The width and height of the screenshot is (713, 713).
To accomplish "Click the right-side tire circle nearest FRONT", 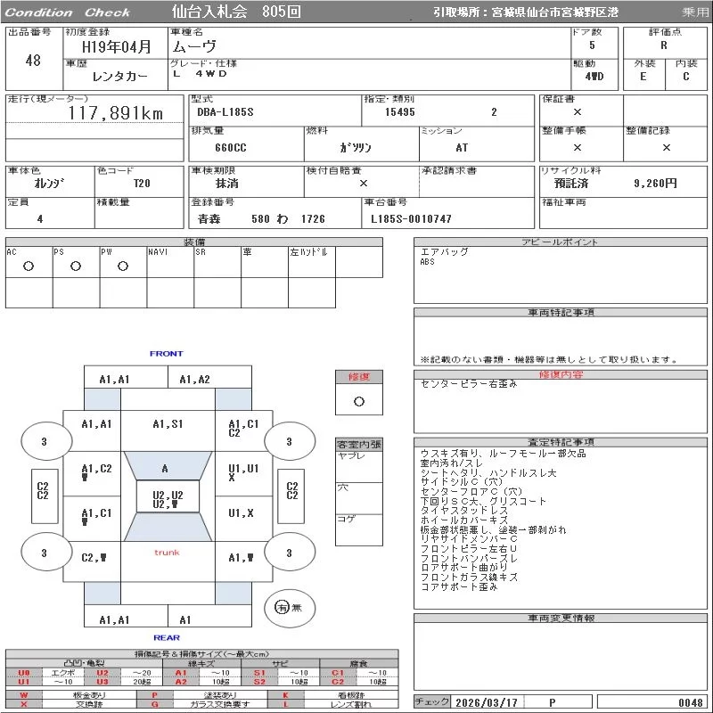I will point(289,441).
